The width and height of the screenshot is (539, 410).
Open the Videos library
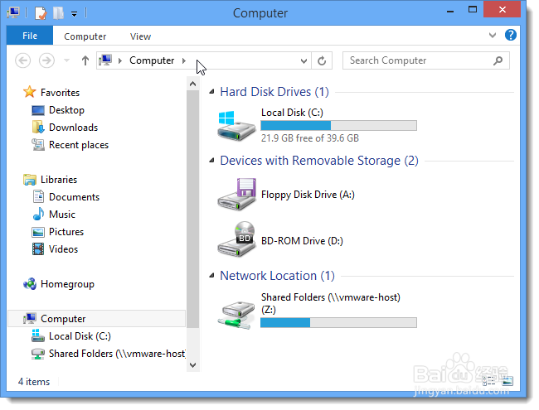coord(63,249)
